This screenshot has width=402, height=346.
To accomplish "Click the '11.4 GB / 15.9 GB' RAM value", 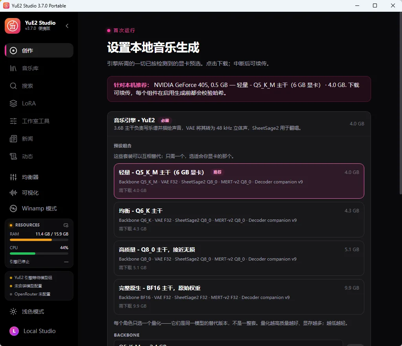I will coord(52,234).
